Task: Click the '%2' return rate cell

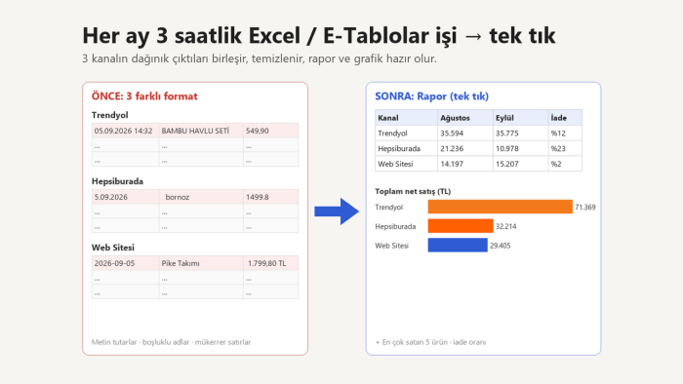Action: 565,164
